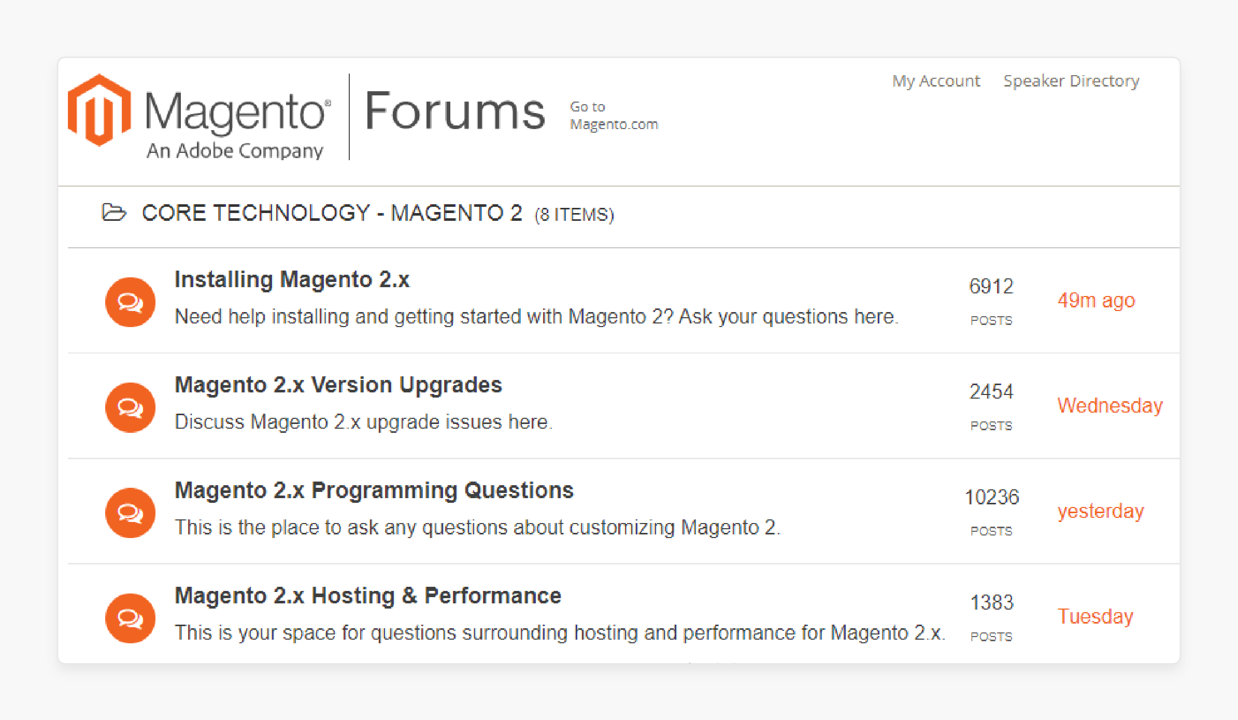Click the folder icon beside Core Technology
The image size is (1238, 720).
(x=114, y=213)
